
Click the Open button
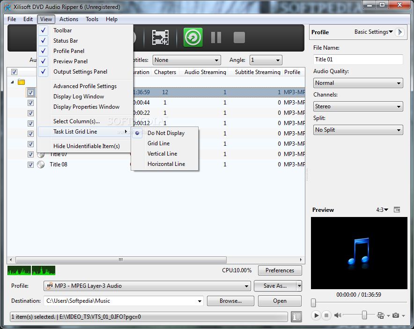pyautogui.click(x=280, y=301)
